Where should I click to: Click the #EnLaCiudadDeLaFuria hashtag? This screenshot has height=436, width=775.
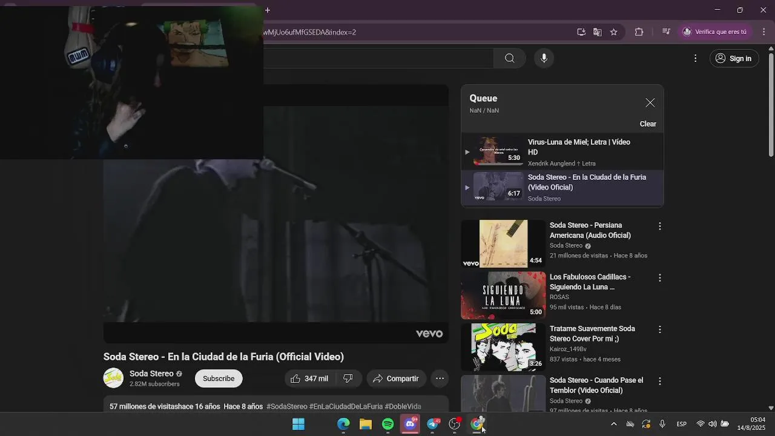tap(346, 406)
